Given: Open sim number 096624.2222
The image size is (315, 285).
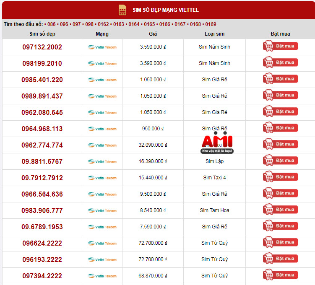Looking at the screenshot, I should 42,244.
